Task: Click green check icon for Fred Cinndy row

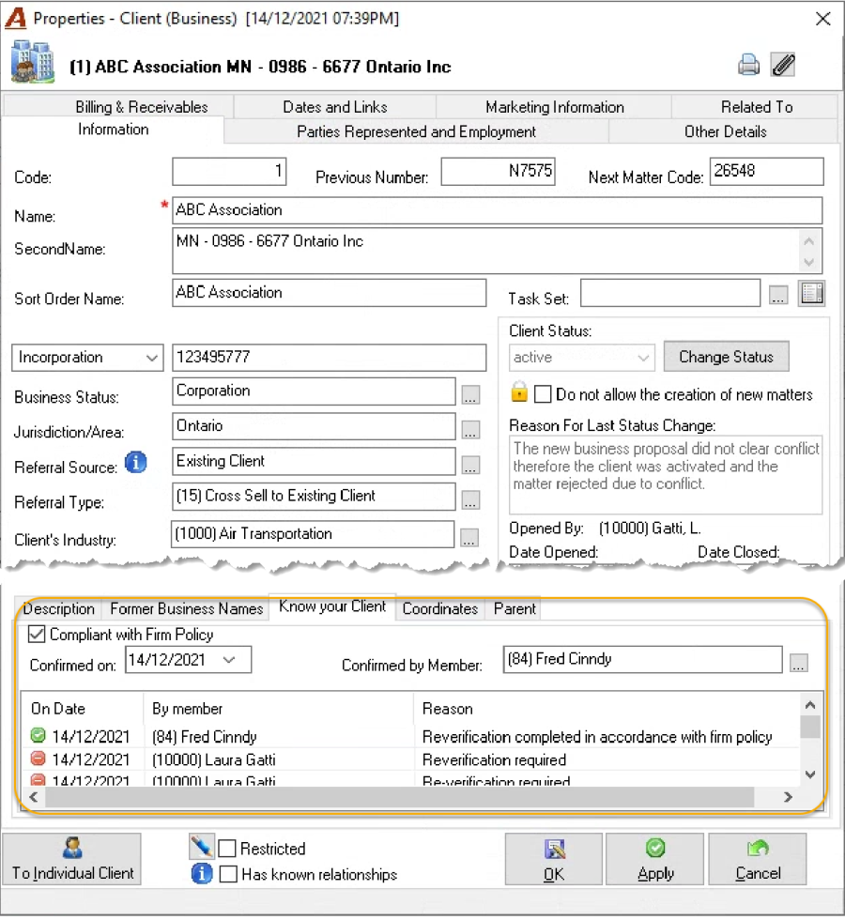Action: 38,736
